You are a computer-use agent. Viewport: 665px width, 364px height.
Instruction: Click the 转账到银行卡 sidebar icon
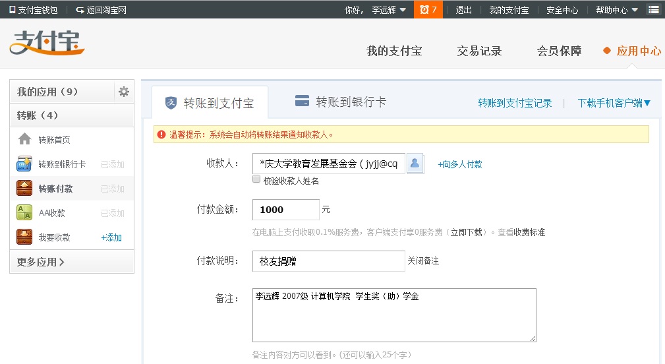pyautogui.click(x=24, y=164)
